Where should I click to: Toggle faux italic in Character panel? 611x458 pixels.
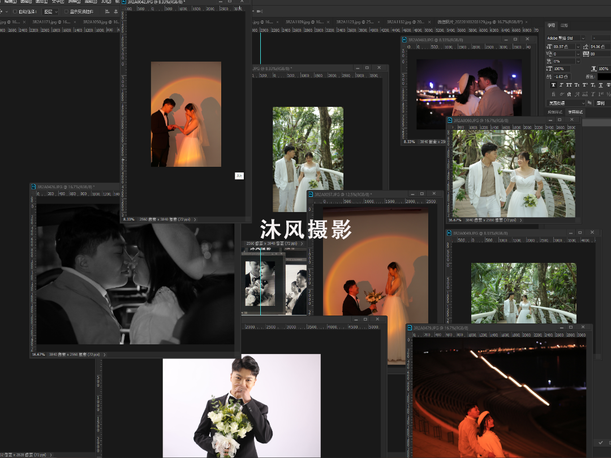[562, 85]
